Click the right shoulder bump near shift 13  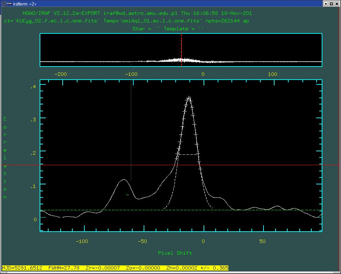[x=219, y=197]
